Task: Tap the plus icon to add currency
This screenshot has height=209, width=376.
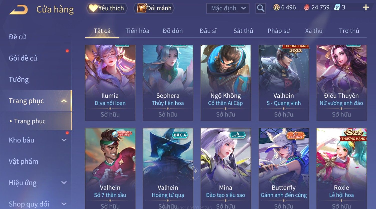Action: point(366,7)
